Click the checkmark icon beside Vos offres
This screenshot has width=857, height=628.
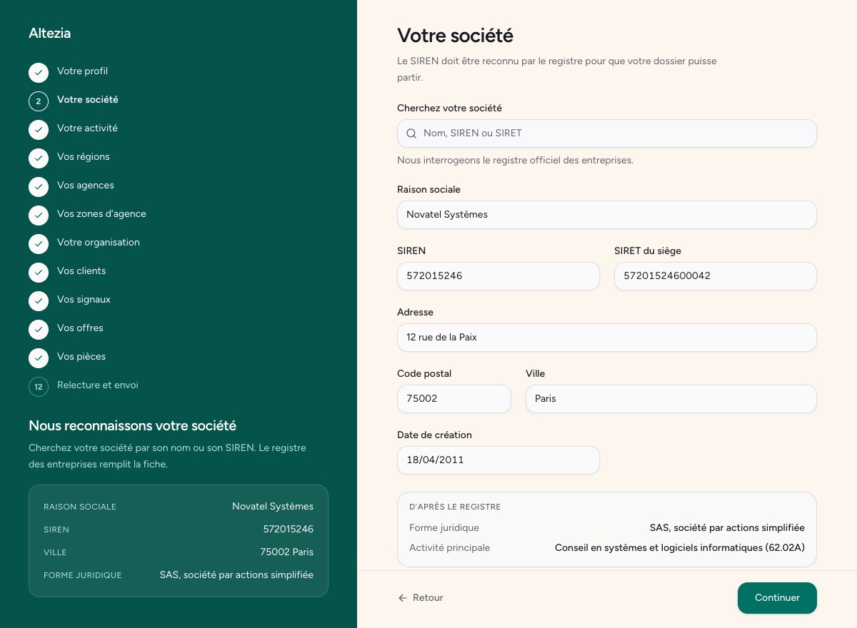(39, 330)
